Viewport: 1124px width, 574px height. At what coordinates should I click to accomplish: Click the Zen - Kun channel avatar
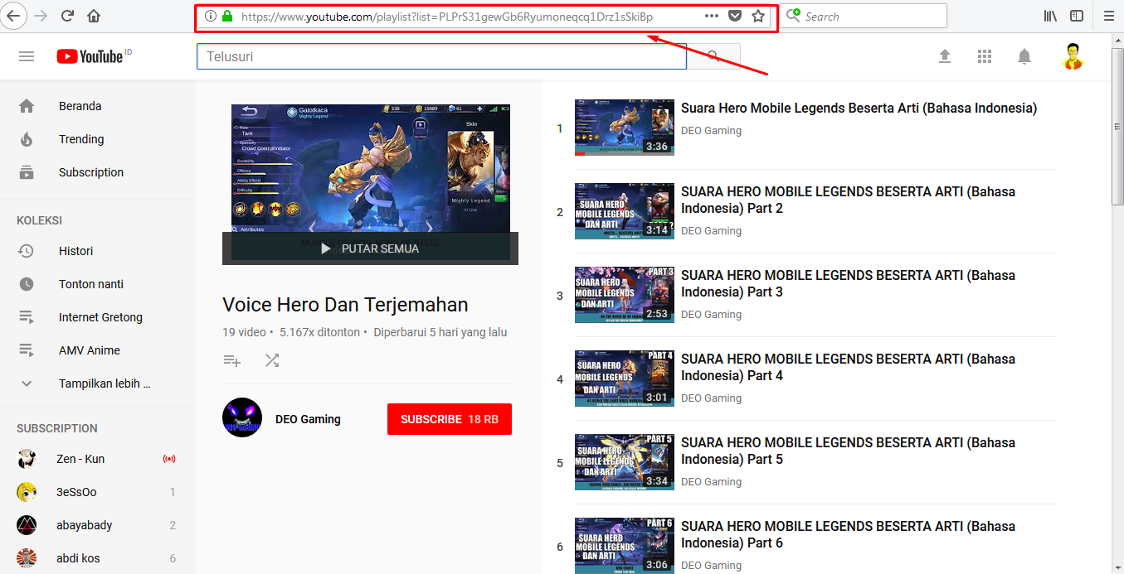(x=27, y=459)
